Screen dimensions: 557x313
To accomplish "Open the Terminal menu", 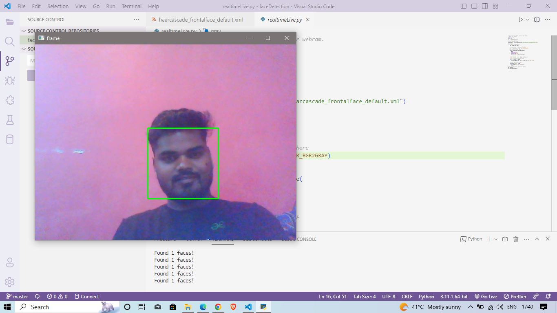I will point(131,6).
